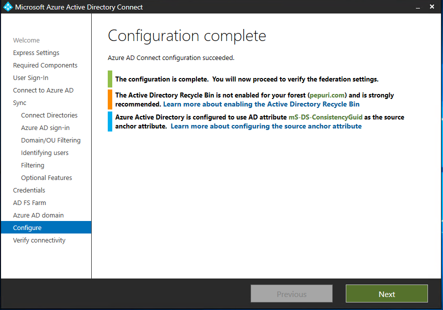Click the Azure AD Connect title bar icon

pyautogui.click(x=8, y=6)
